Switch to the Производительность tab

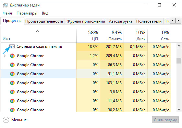click(44, 21)
